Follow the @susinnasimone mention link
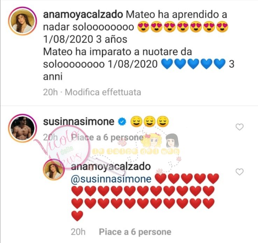This screenshot has height=243, width=258. coord(111,179)
